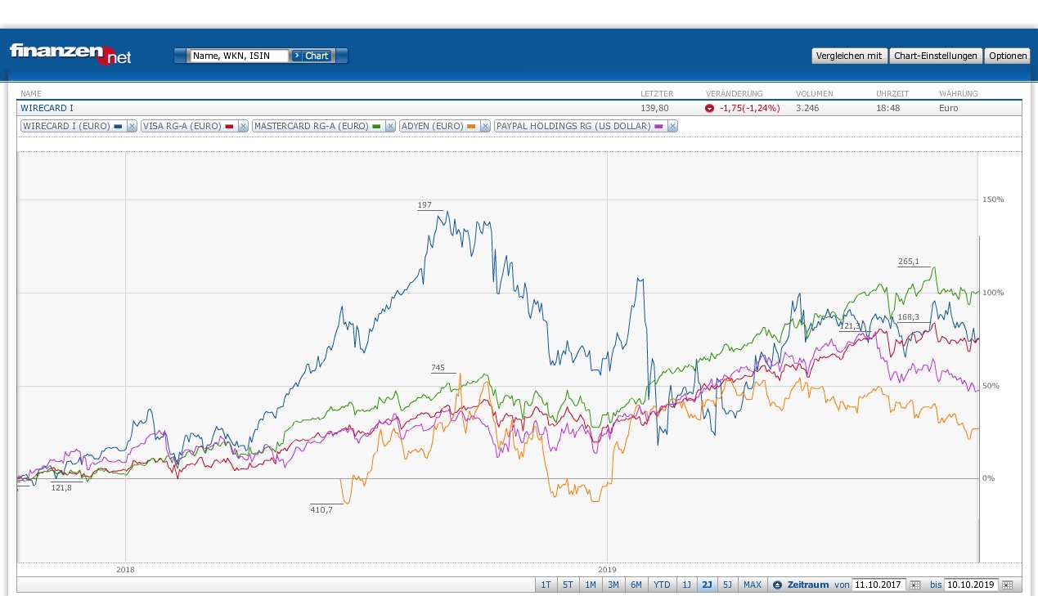This screenshot has width=1038, height=596.
Task: Select the 5T time range
Action: [568, 585]
